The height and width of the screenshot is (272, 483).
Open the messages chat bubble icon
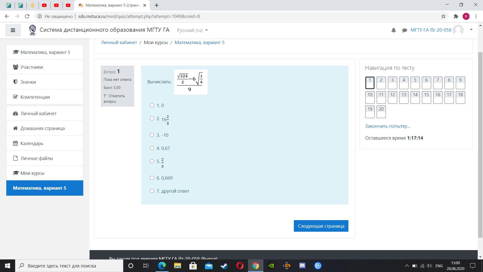pyautogui.click(x=405, y=30)
